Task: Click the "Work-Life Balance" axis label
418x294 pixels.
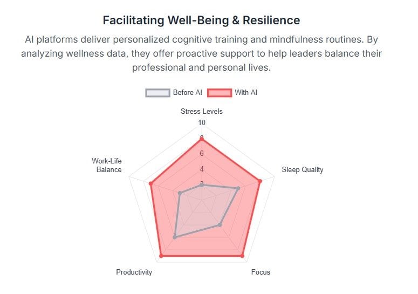Action: [106, 165]
